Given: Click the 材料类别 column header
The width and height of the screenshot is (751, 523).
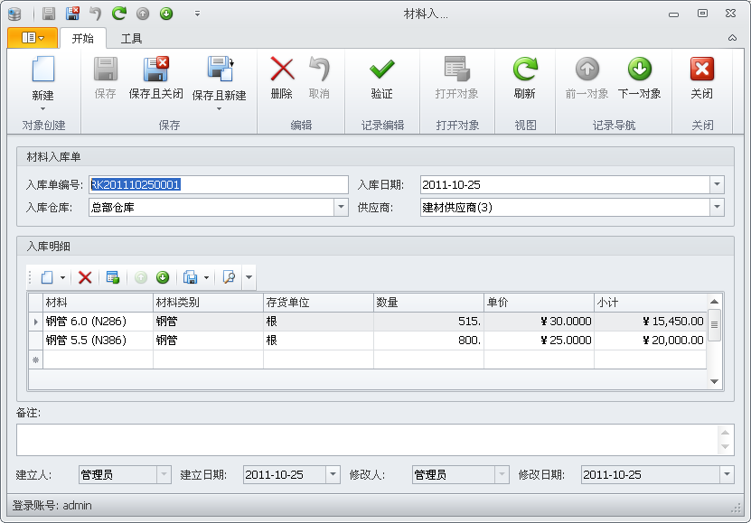Looking at the screenshot, I should click(x=208, y=303).
